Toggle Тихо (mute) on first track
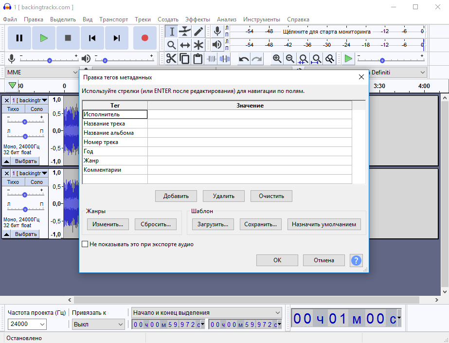This screenshot has height=343, width=449. click(x=13, y=109)
